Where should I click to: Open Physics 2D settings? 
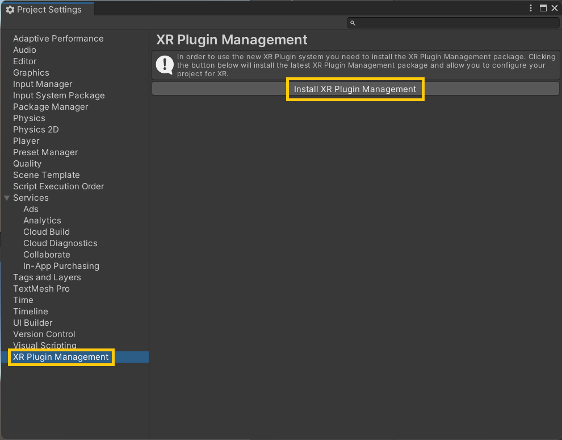pos(36,130)
